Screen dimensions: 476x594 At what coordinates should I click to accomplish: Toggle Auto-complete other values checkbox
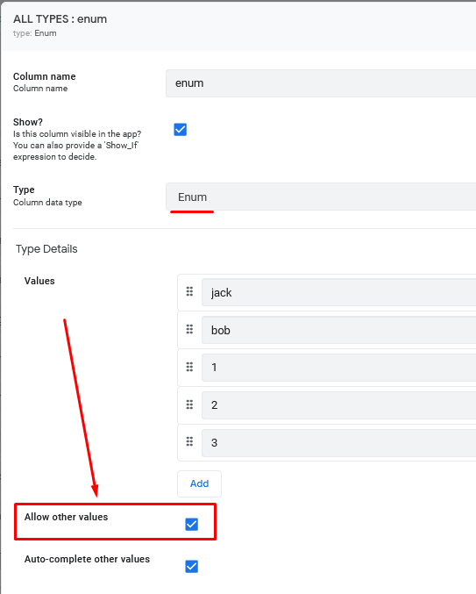point(191,566)
